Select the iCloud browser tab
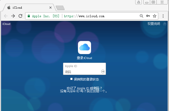 29,8
